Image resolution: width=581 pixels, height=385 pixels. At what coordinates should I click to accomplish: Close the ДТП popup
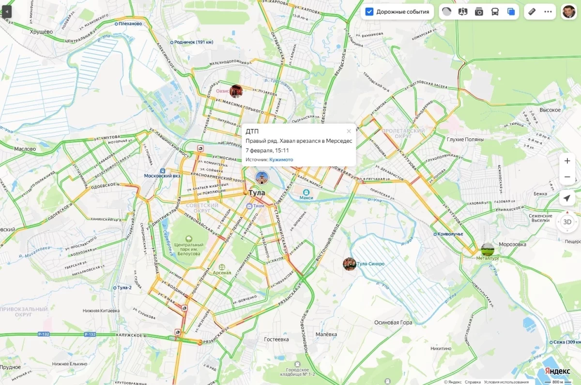click(x=349, y=131)
